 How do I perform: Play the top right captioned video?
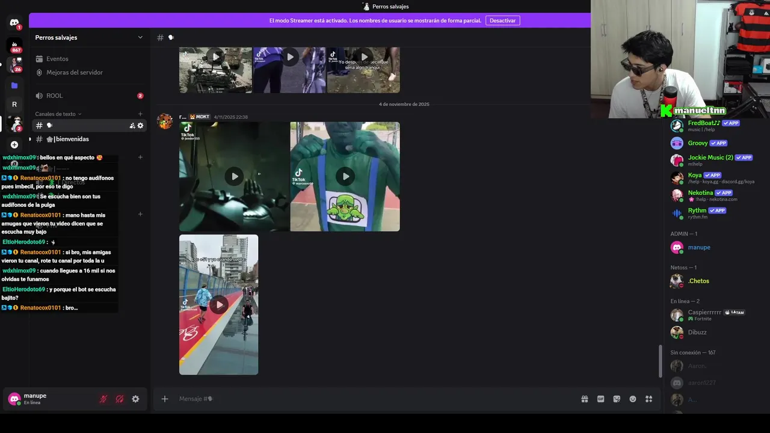364,57
